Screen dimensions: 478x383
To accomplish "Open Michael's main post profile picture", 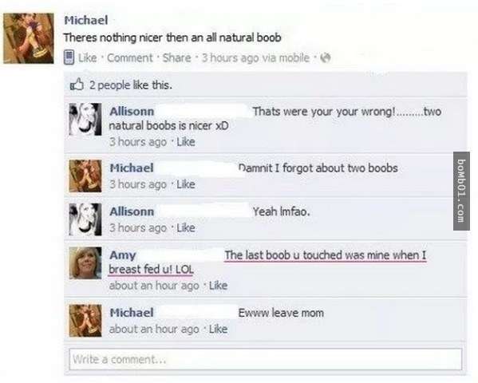I will point(29,38).
